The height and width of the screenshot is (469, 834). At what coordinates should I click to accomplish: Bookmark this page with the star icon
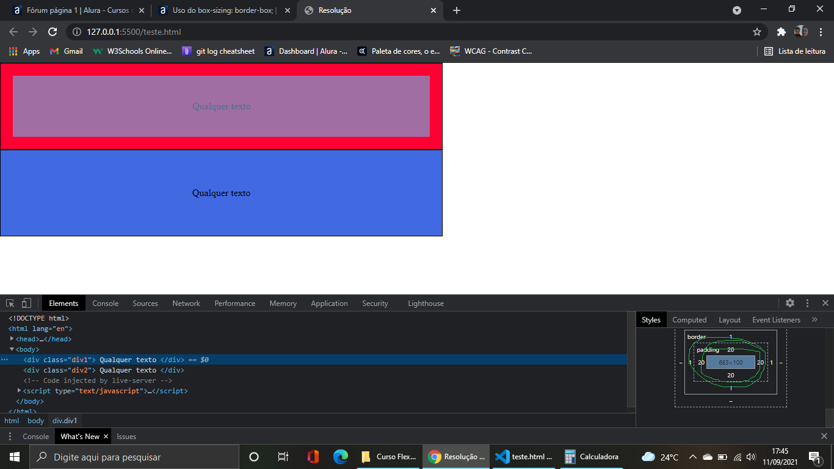(757, 32)
